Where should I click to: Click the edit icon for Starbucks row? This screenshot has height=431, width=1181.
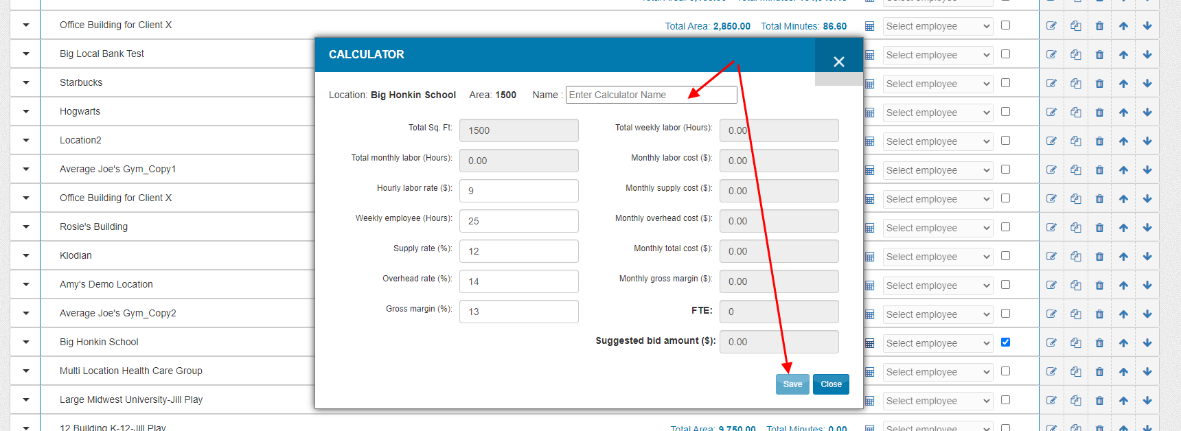point(1051,83)
